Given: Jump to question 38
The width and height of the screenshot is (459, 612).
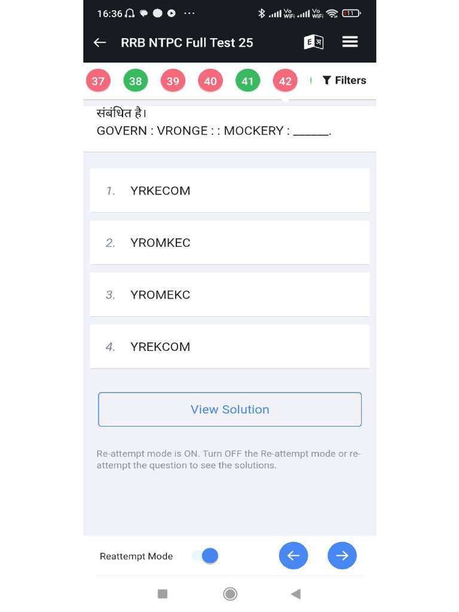Looking at the screenshot, I should (136, 81).
